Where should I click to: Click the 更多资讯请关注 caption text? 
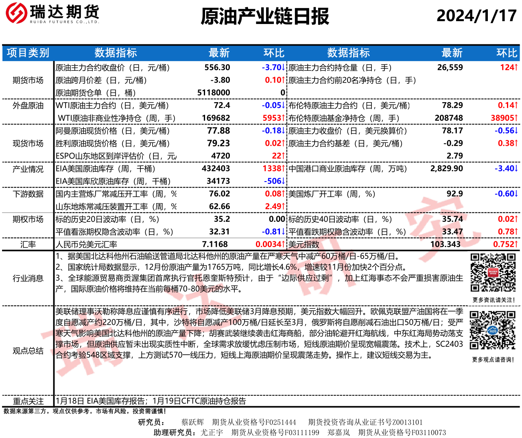pyautogui.click(x=494, y=300)
